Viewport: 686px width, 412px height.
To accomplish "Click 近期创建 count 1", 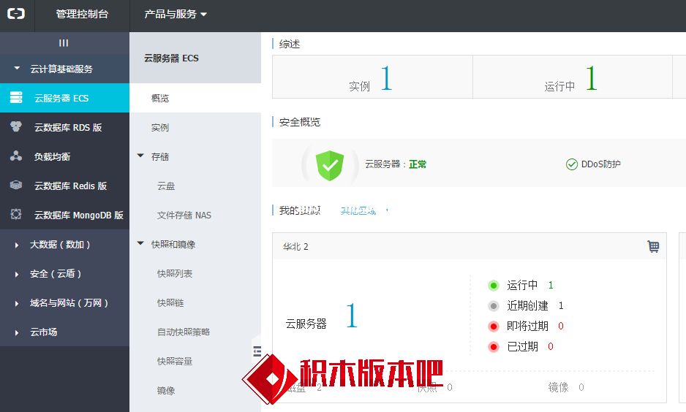I will pos(561,306).
